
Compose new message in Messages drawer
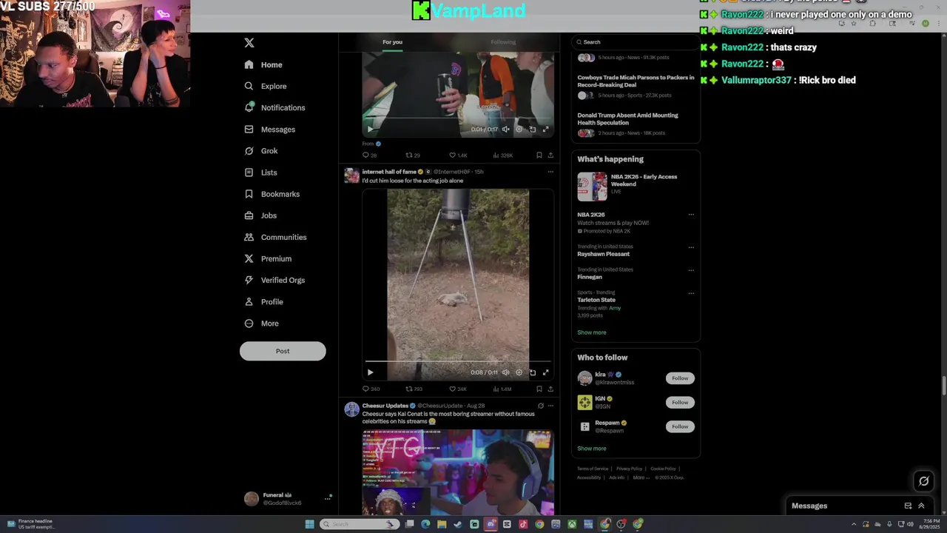[908, 506]
